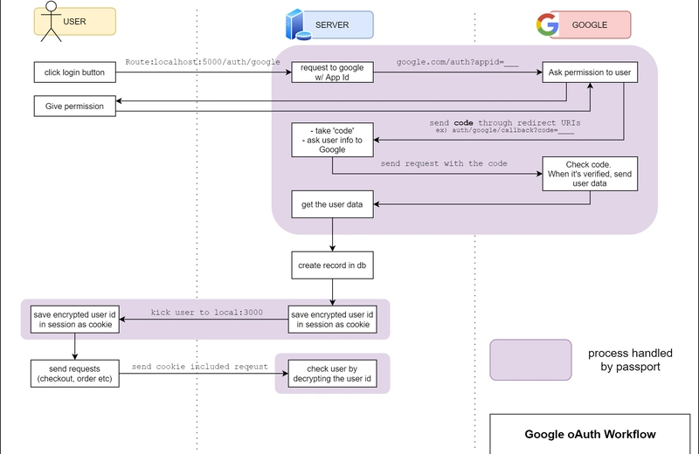Click the 'get the user data' box
The image size is (699, 454).
(332, 204)
